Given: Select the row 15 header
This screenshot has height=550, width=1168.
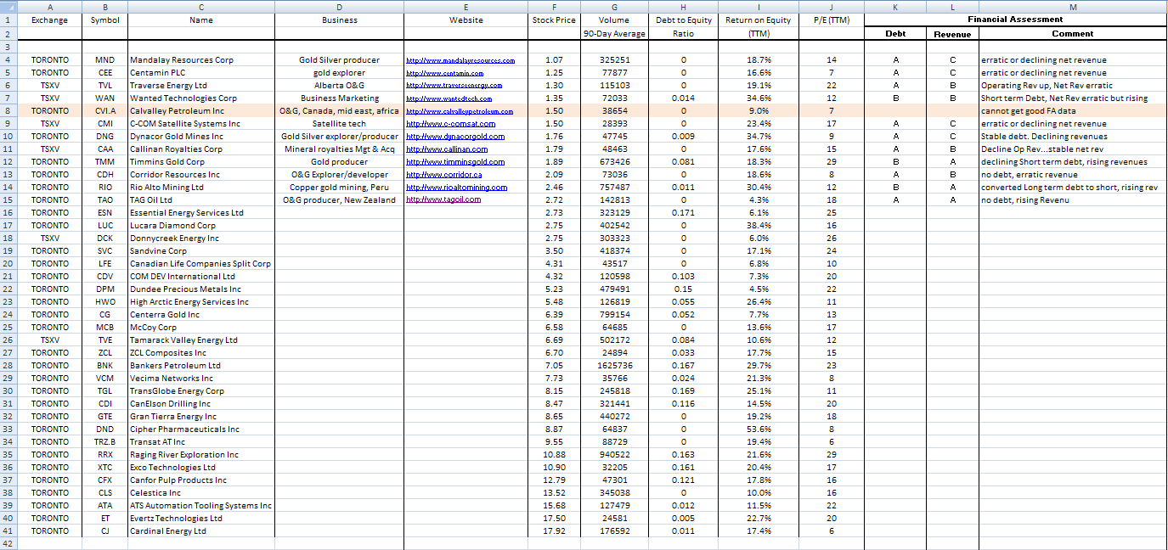Looking at the screenshot, I should 8,200.
